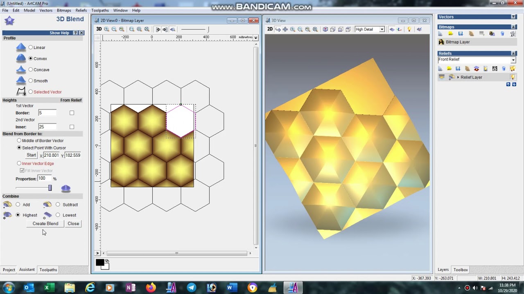
Task: Open the Reliefs menu
Action: pyautogui.click(x=81, y=10)
